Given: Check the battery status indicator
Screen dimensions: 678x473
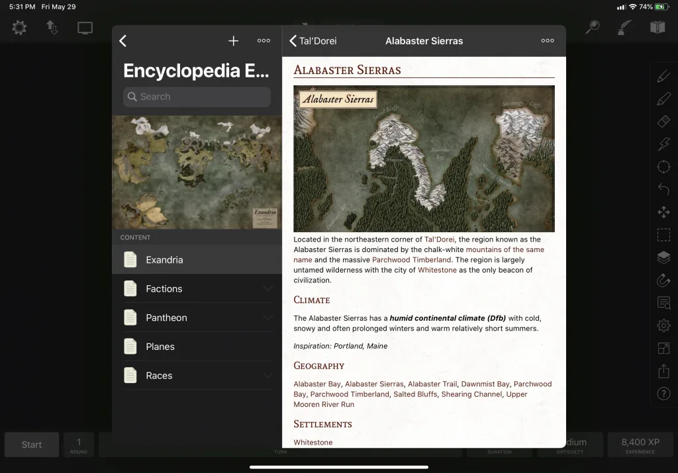Looking at the screenshot, I should pos(661,7).
